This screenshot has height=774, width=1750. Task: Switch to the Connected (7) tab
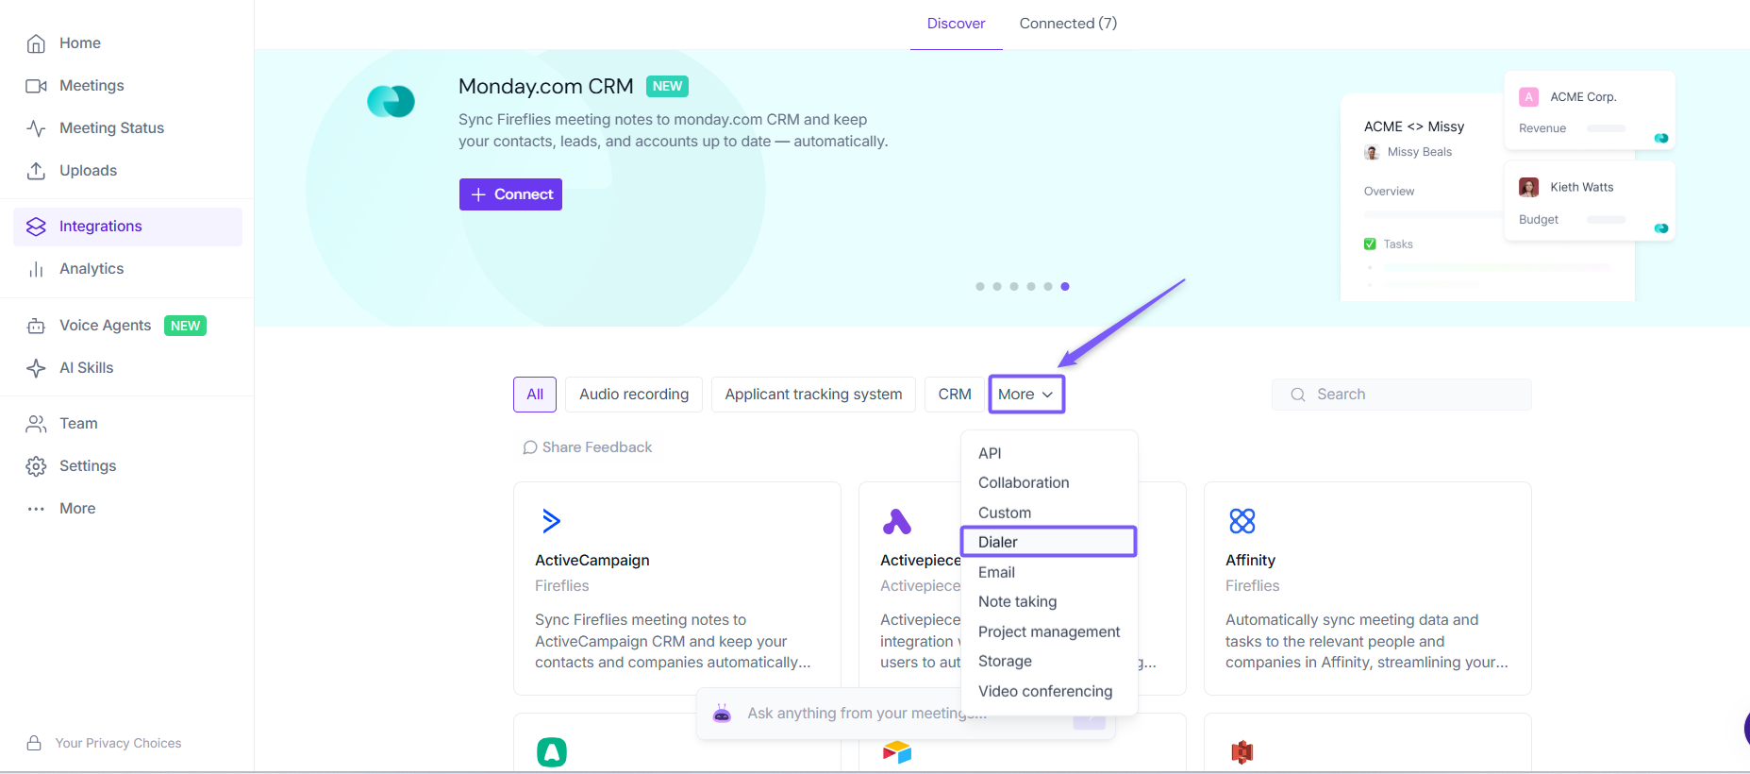coord(1068,24)
